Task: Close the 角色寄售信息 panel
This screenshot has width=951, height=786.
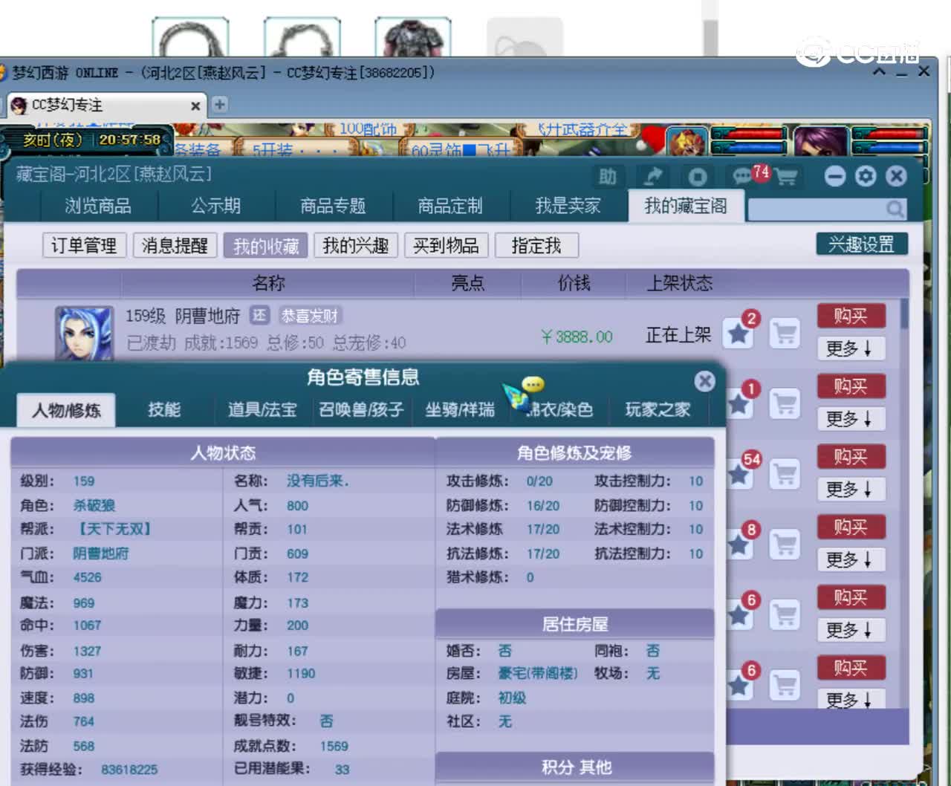Action: 704,381
